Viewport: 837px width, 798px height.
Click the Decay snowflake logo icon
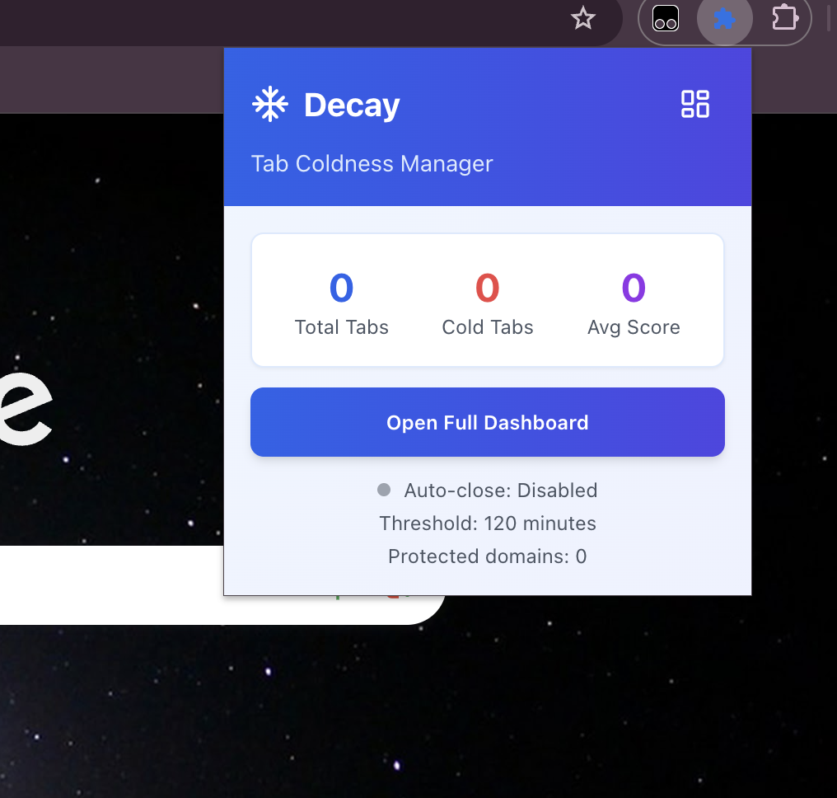[x=269, y=103]
